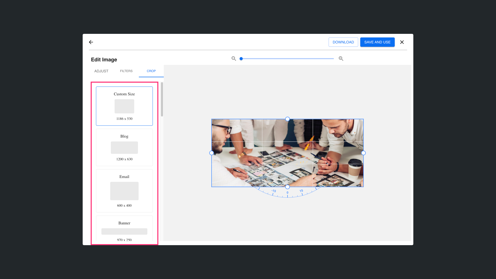The image size is (496, 279).
Task: Click the zoom out magnifier icon
Action: click(234, 59)
